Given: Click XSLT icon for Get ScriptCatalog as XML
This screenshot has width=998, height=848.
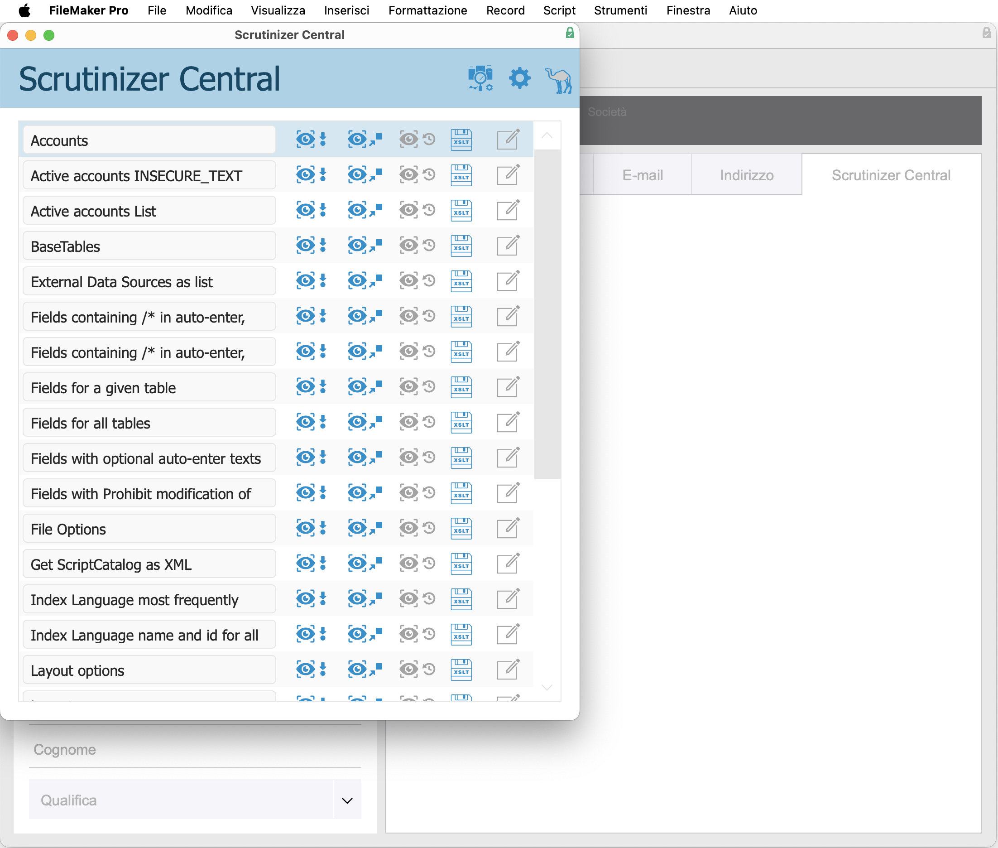Looking at the screenshot, I should [x=461, y=564].
